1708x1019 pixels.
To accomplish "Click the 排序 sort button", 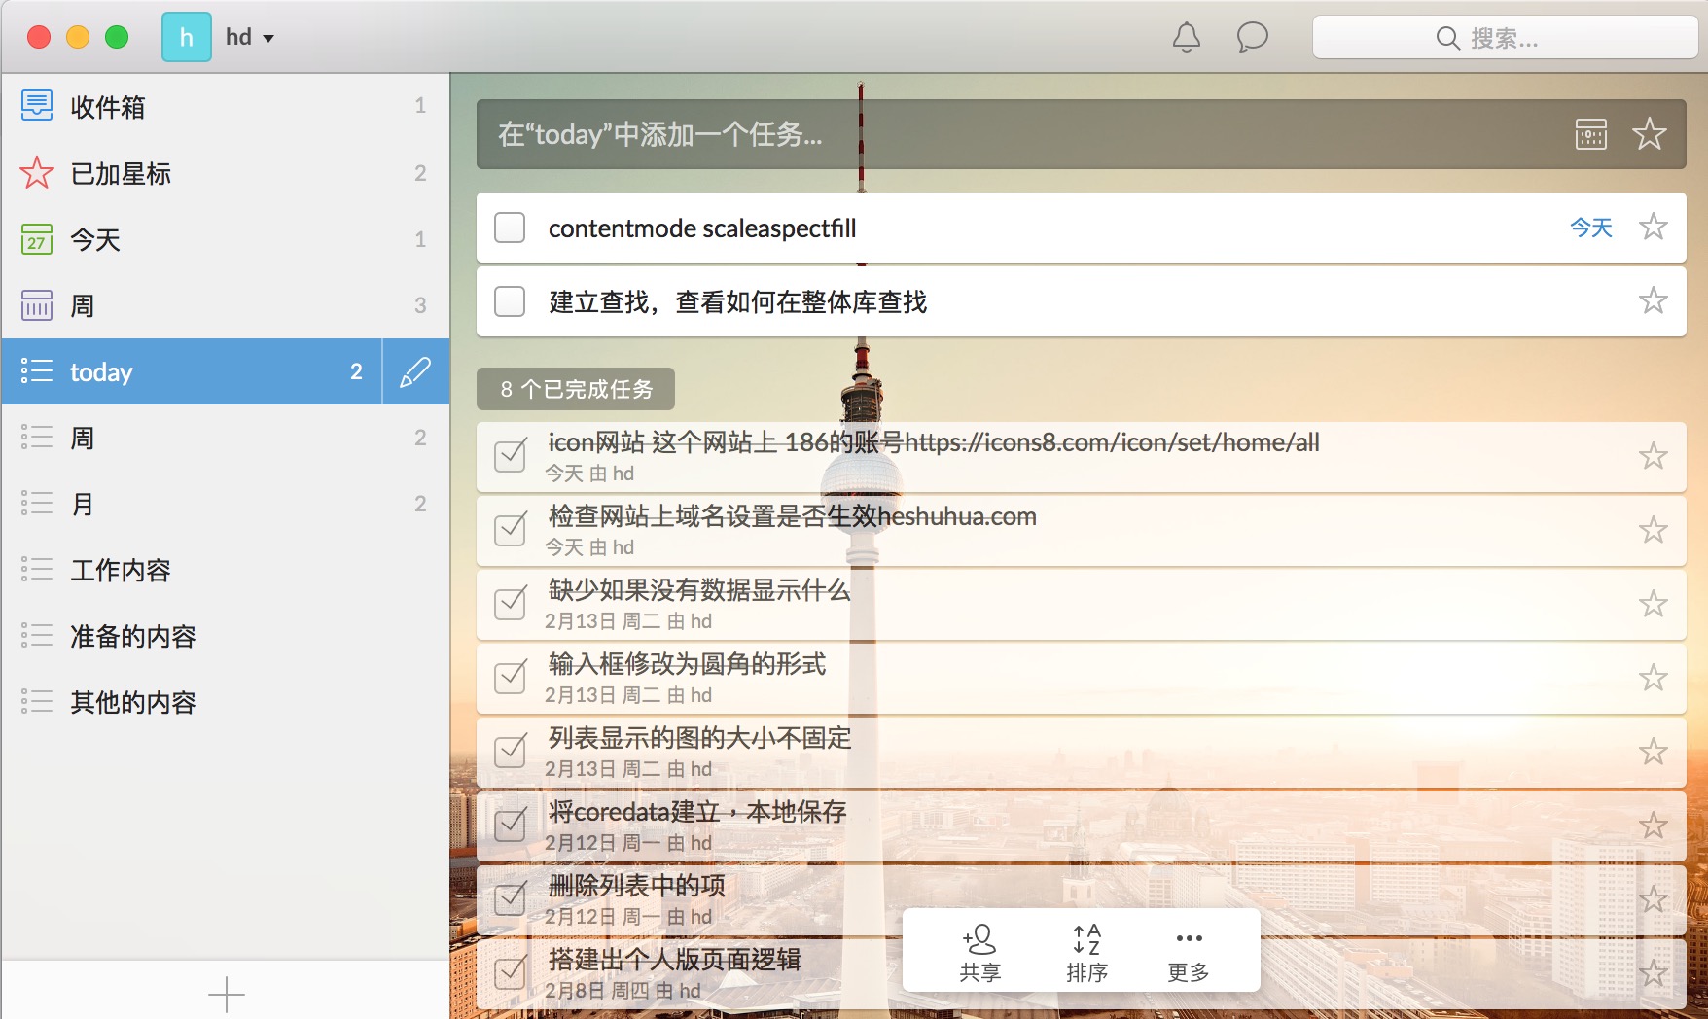I will point(1086,953).
